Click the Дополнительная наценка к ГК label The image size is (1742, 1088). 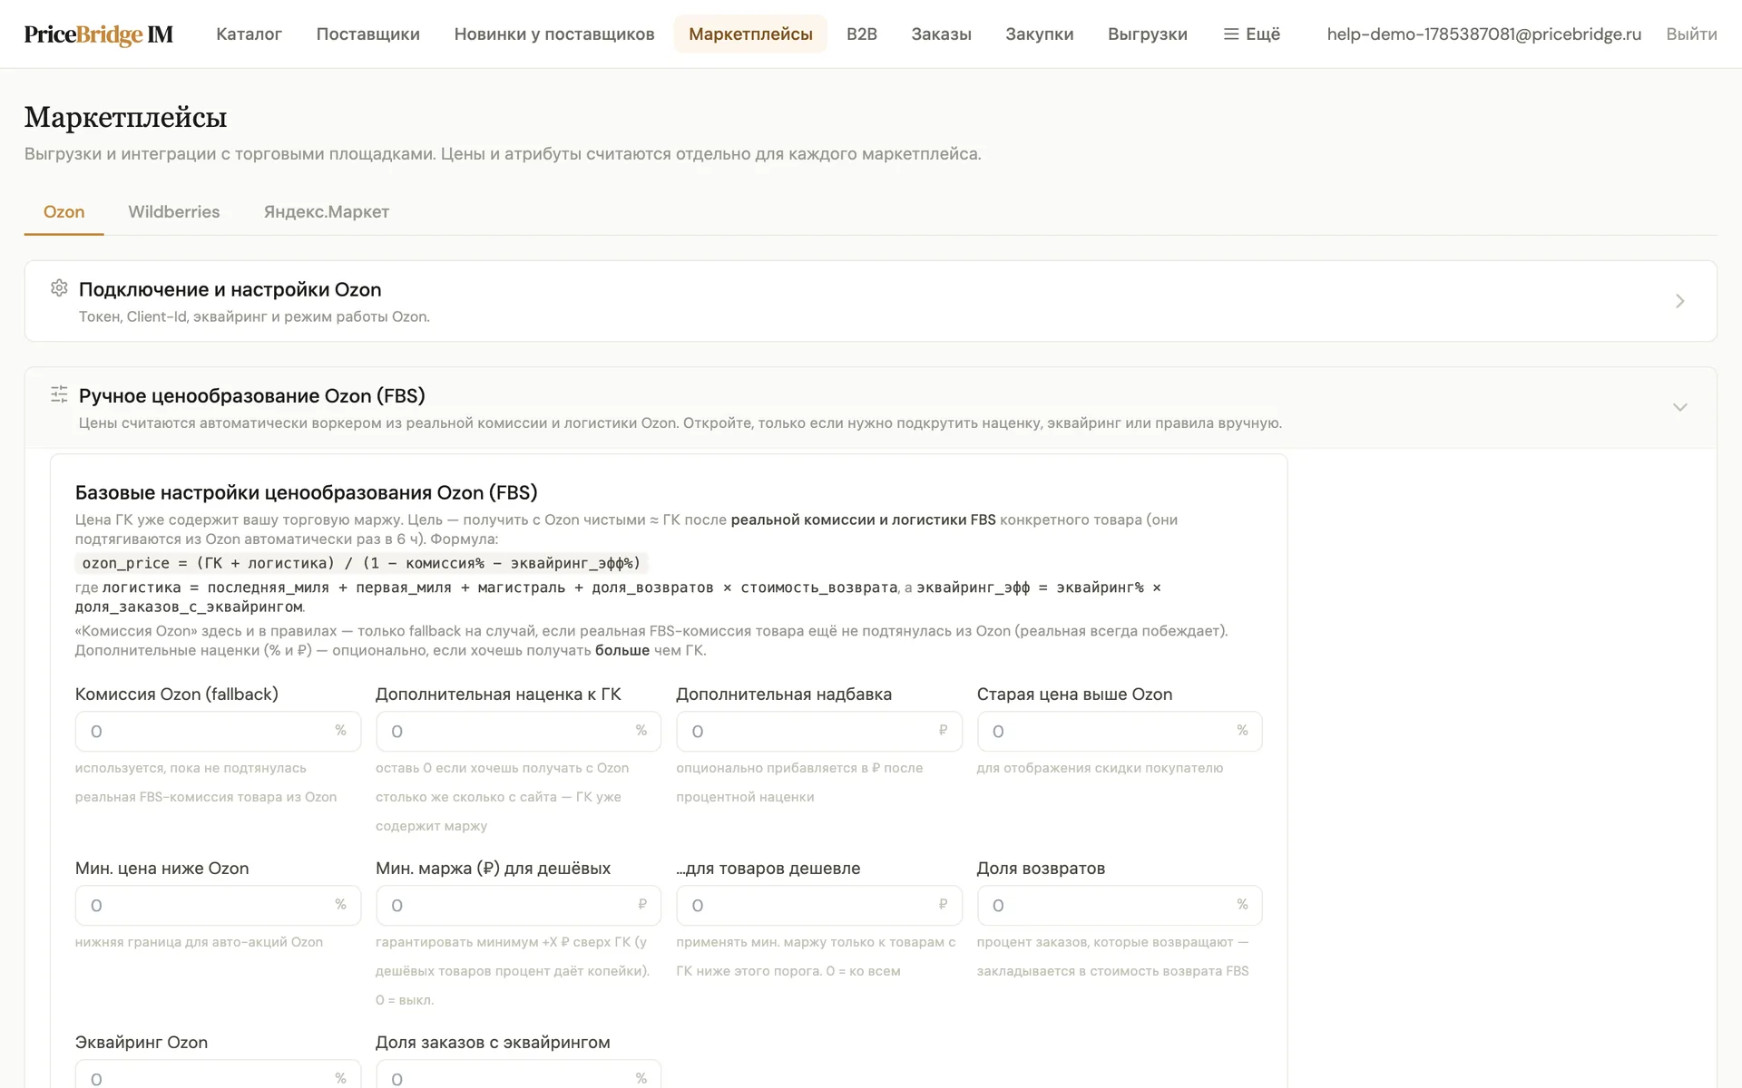pyautogui.click(x=498, y=695)
